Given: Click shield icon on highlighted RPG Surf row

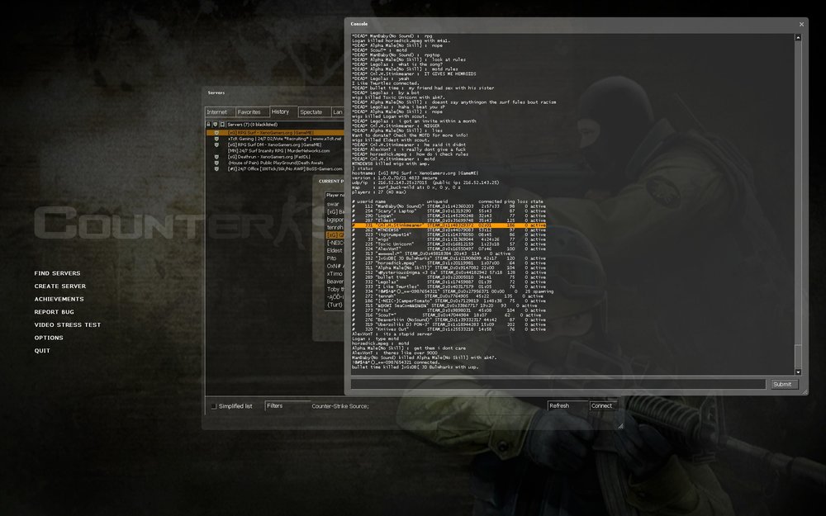Looking at the screenshot, I should [x=216, y=133].
